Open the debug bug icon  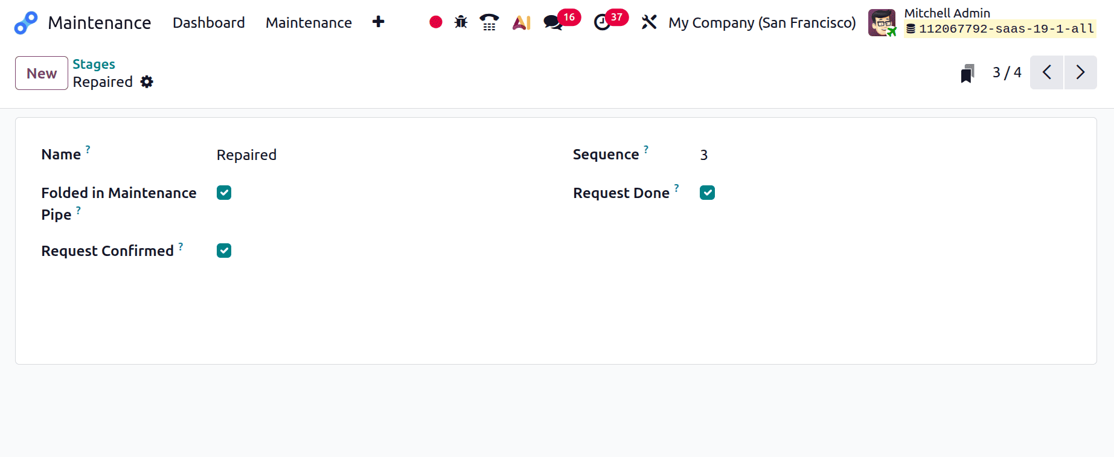[461, 22]
